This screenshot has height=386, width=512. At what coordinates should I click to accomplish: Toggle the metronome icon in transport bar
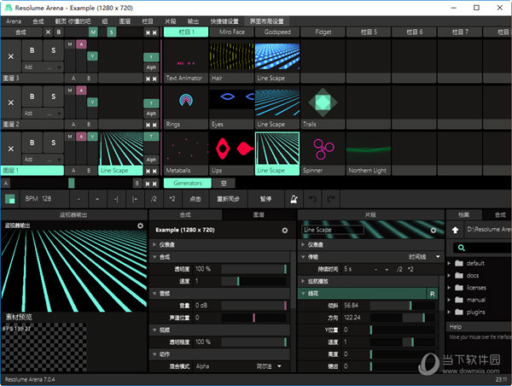[292, 198]
